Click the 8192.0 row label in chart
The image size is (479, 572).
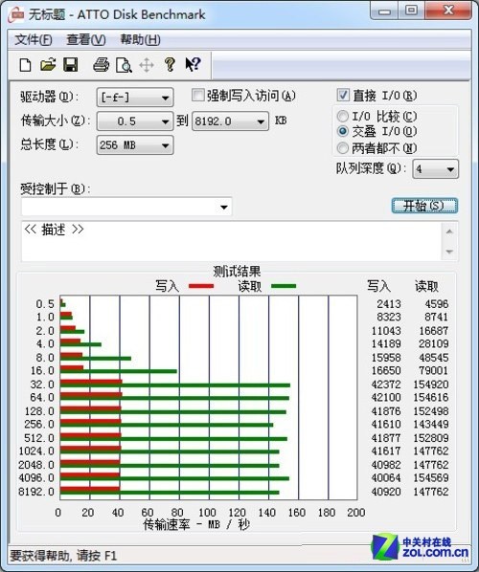click(36, 492)
